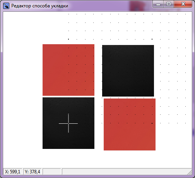Click the editor application icon in title bar

point(6,6)
